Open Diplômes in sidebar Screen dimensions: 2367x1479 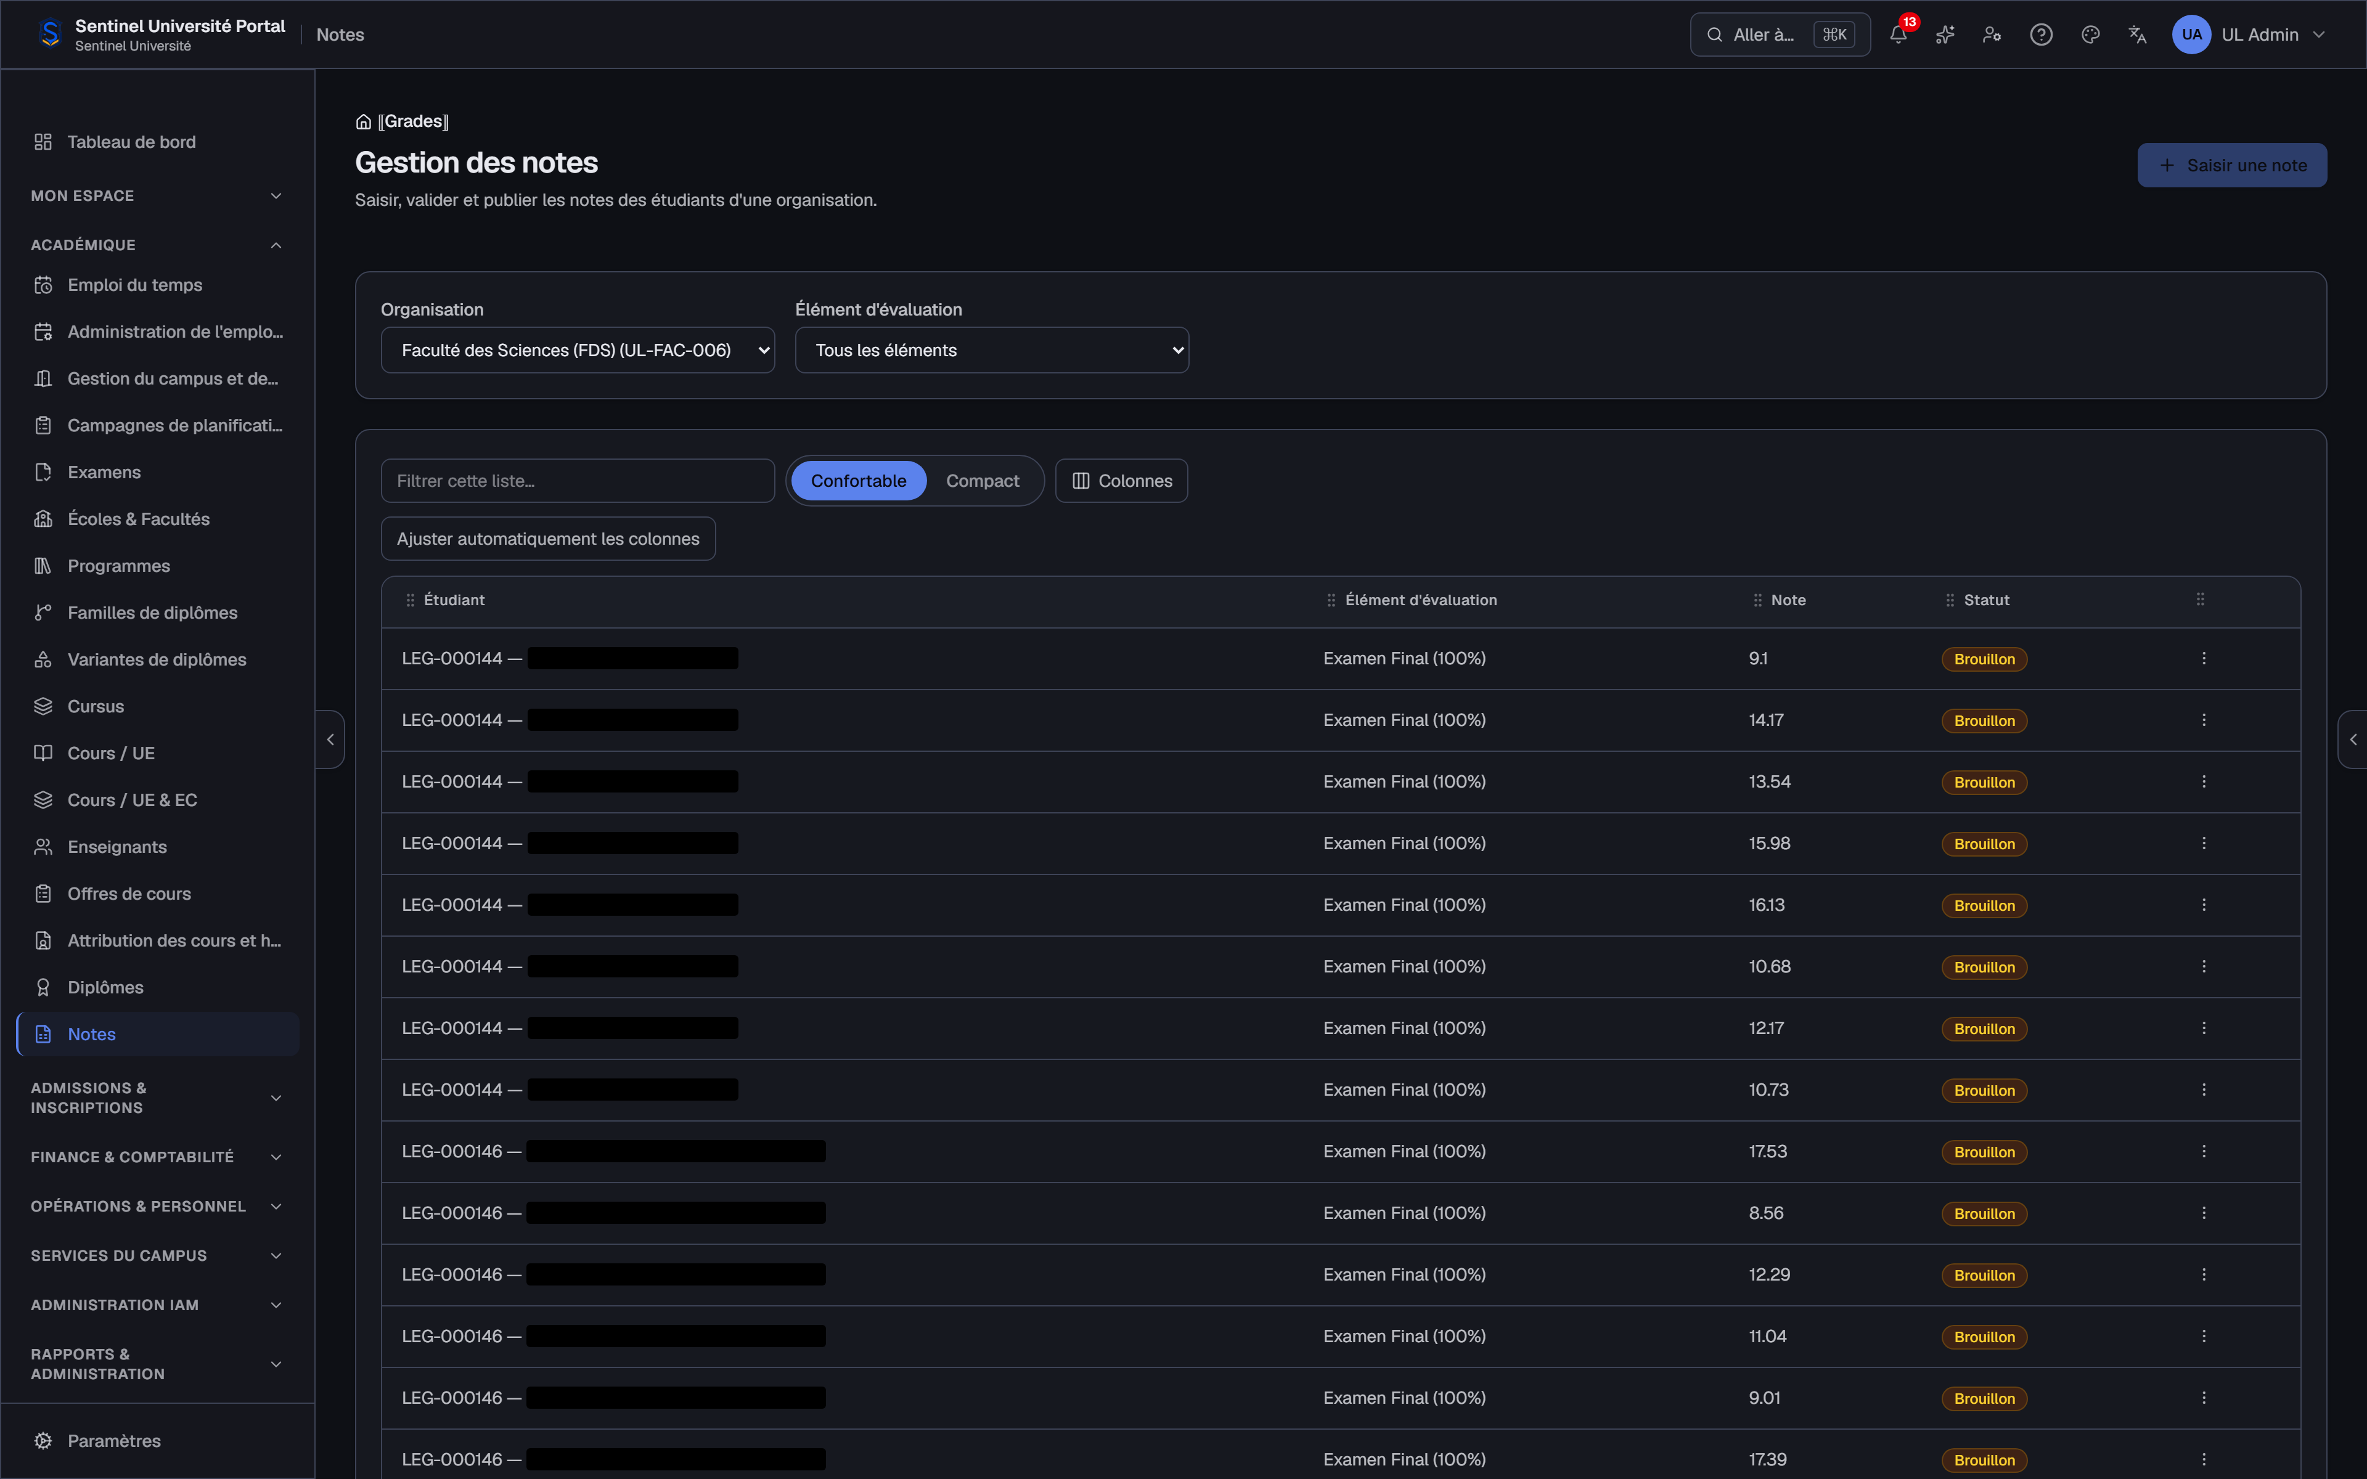click(157, 988)
